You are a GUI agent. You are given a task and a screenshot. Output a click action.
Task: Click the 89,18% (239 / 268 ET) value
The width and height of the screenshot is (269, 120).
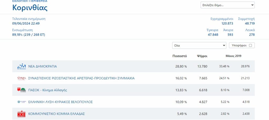point(28,35)
